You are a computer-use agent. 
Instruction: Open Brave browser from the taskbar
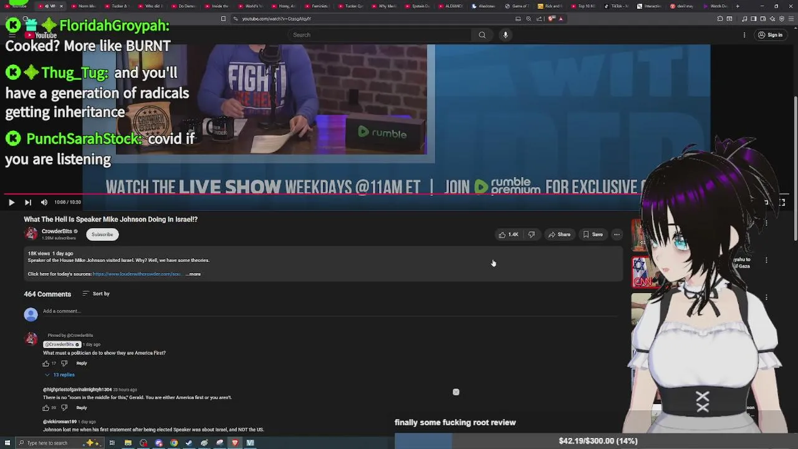tap(235, 443)
